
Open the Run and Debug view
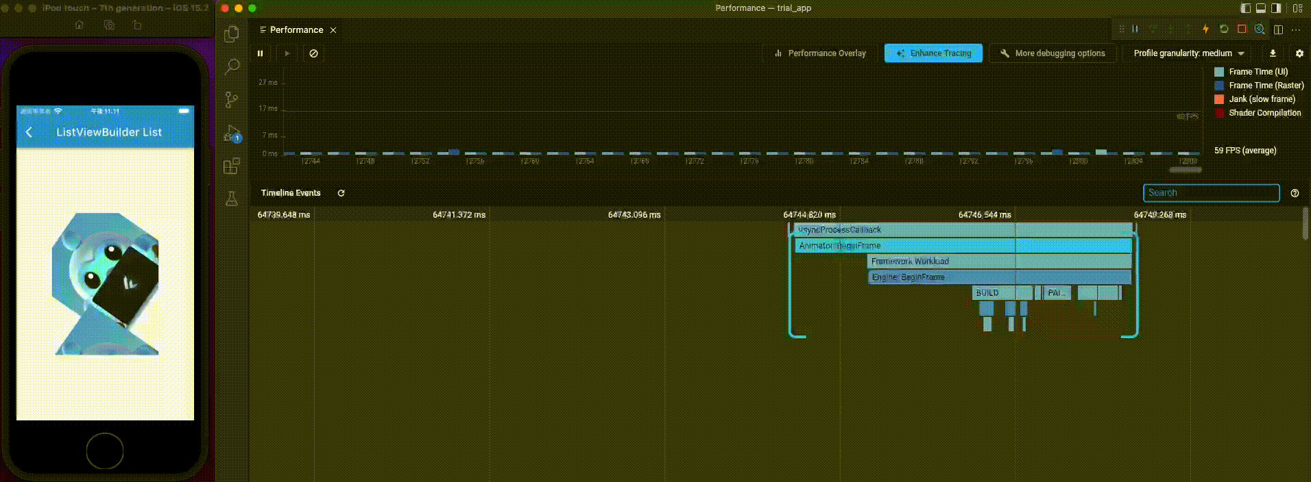[232, 133]
